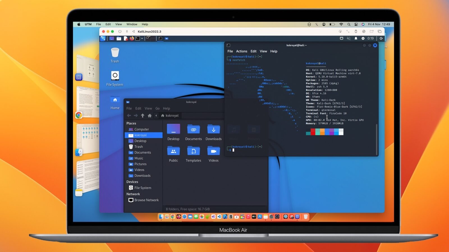Click the UTM USB devices icon

click(x=356, y=31)
